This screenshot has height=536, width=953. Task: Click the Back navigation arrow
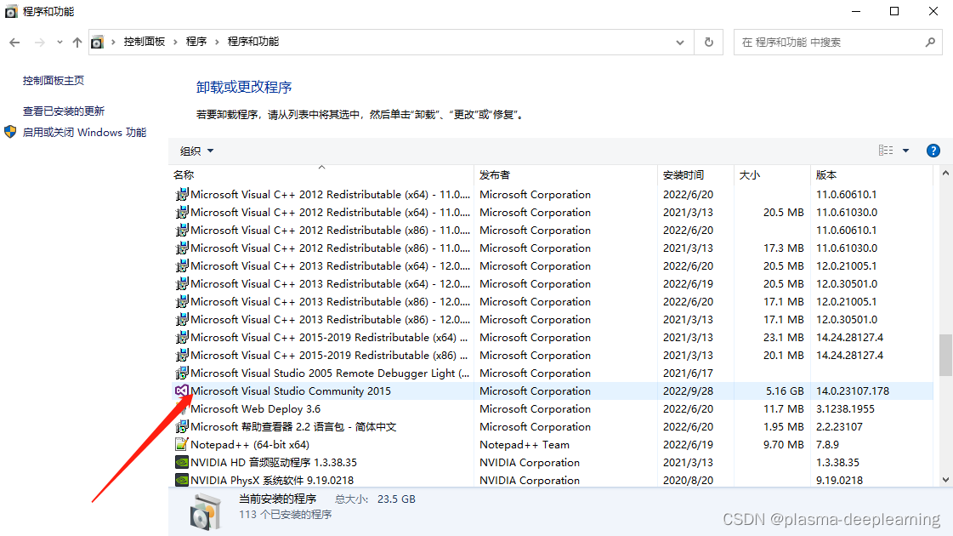coord(14,42)
